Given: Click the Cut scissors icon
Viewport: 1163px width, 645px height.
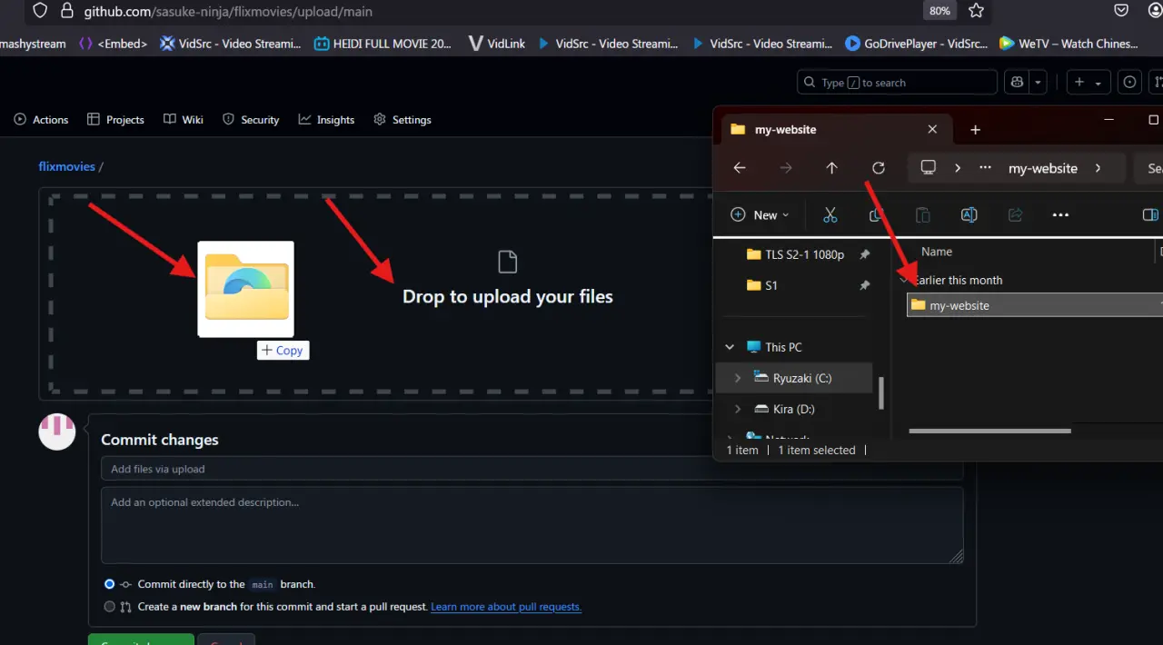Looking at the screenshot, I should coord(830,215).
